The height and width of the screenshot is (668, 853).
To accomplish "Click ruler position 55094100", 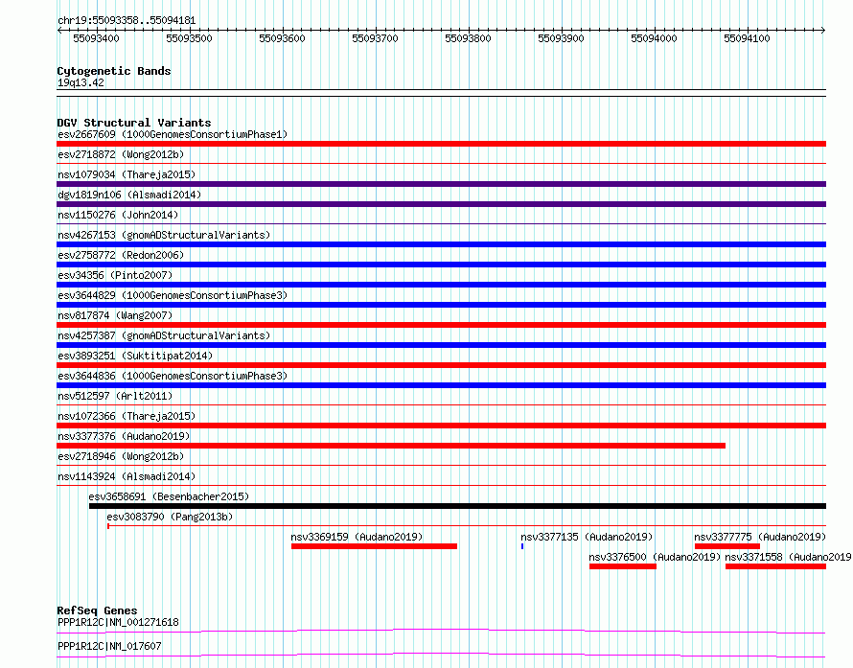I will tap(747, 38).
